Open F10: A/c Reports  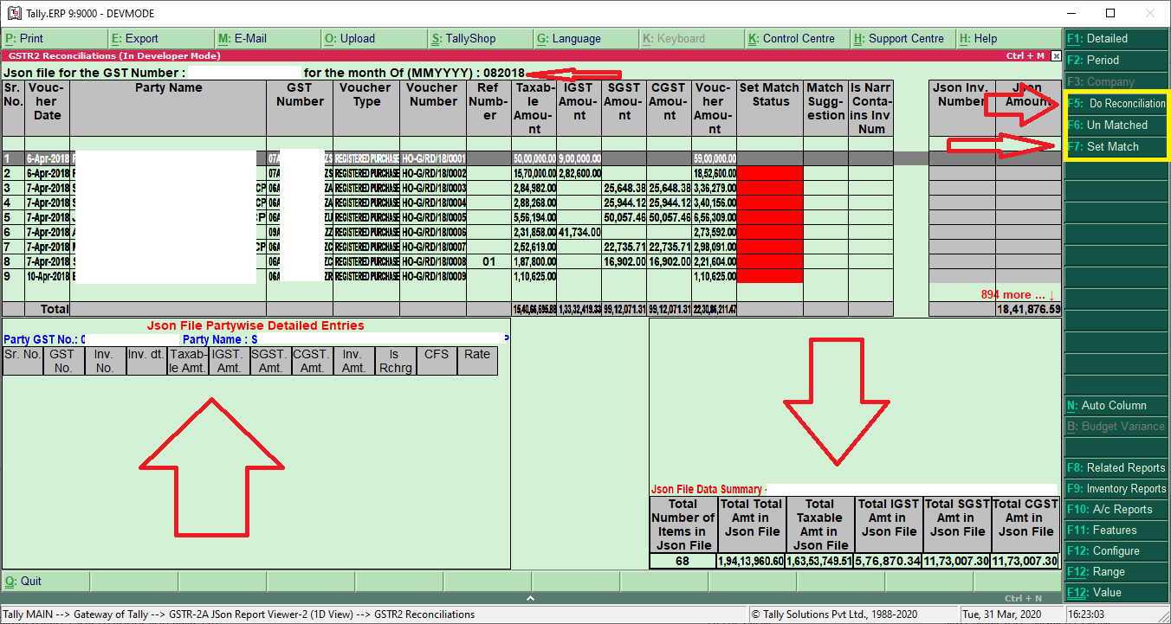[1116, 510]
